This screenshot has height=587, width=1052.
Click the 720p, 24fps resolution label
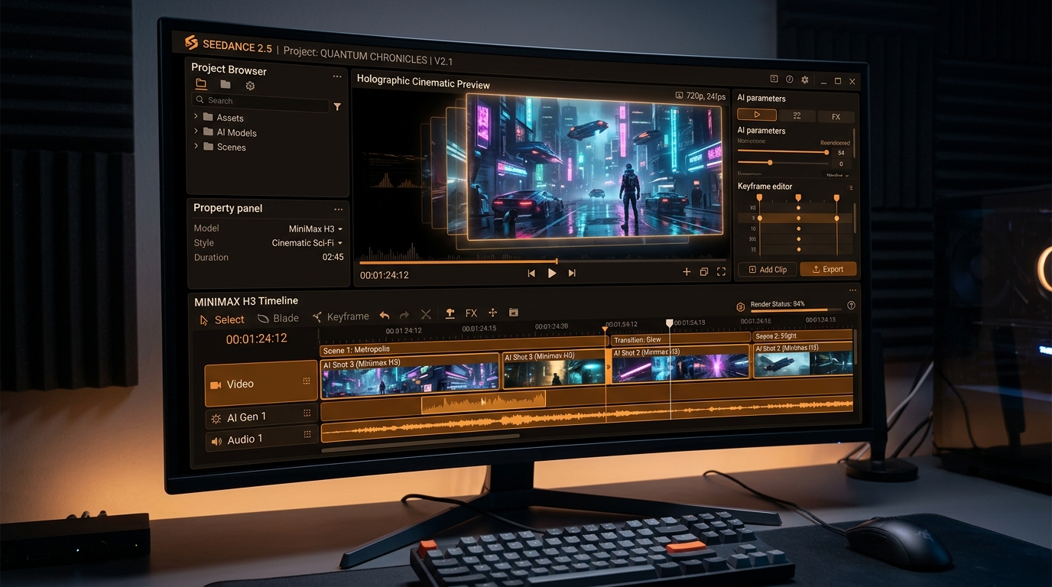pyautogui.click(x=701, y=96)
